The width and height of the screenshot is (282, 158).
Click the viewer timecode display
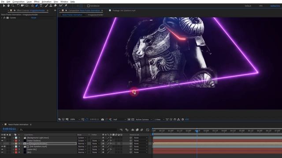click(x=94, y=119)
